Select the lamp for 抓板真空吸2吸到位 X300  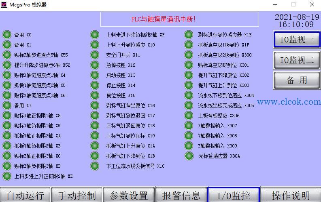[x=189, y=55]
